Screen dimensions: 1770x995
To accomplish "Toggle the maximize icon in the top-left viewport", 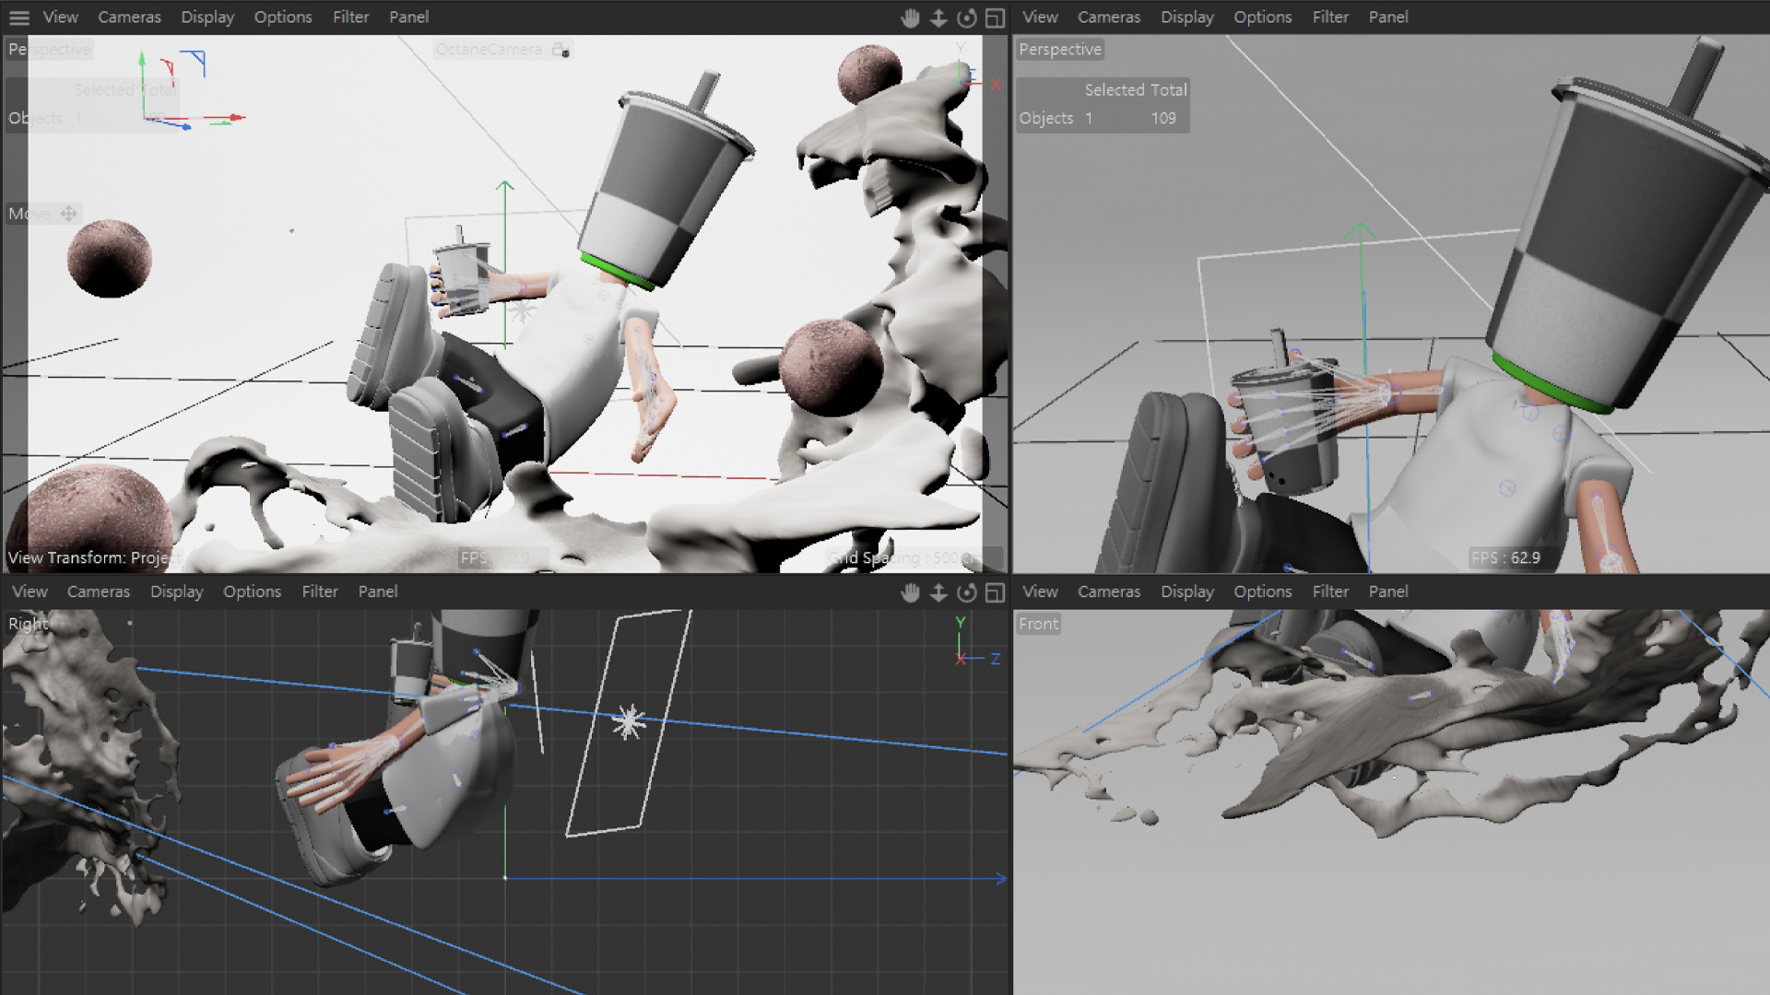I will tap(995, 18).
